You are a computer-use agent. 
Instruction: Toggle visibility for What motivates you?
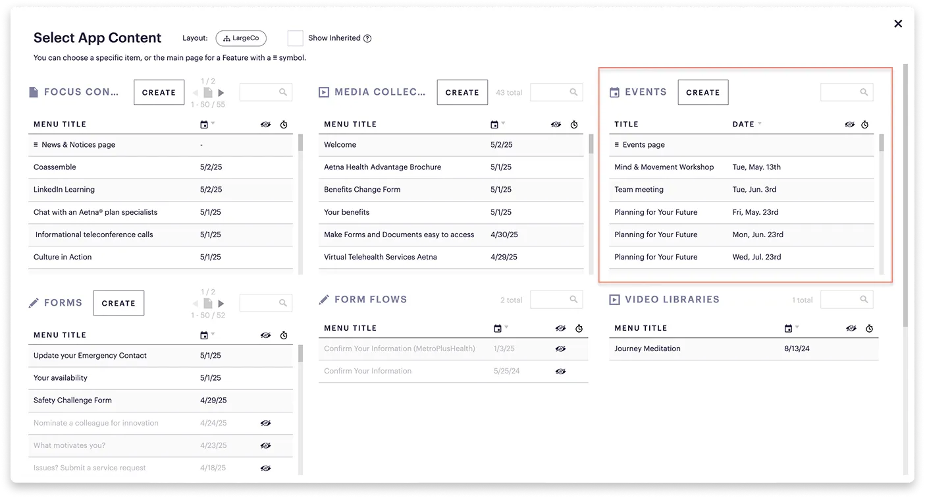[265, 445]
